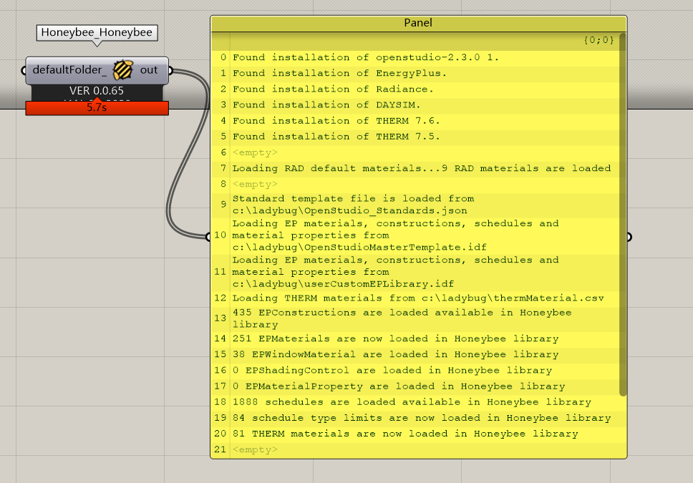
Task: Click the VER 0.0.65 version label
Action: click(x=97, y=91)
